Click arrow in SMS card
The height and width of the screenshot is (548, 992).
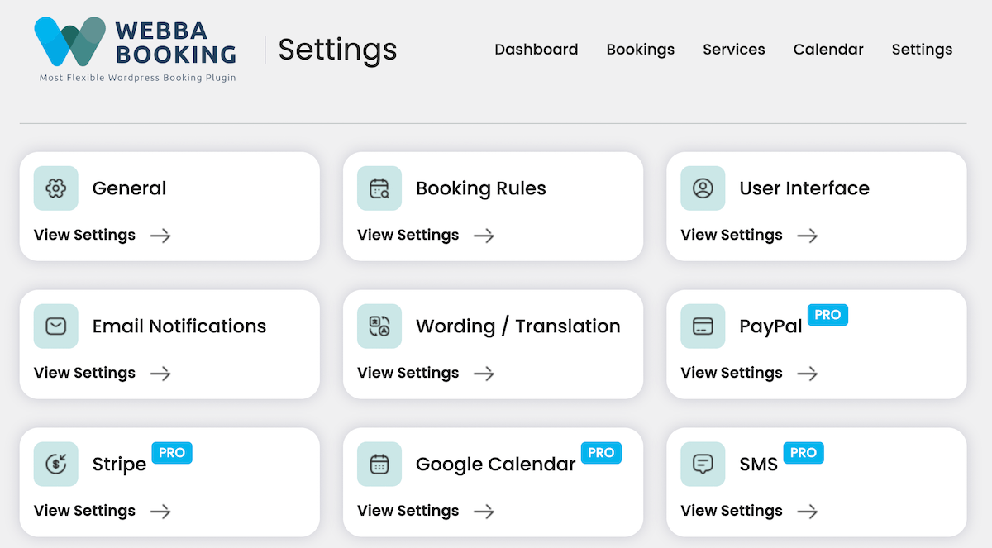(x=807, y=512)
